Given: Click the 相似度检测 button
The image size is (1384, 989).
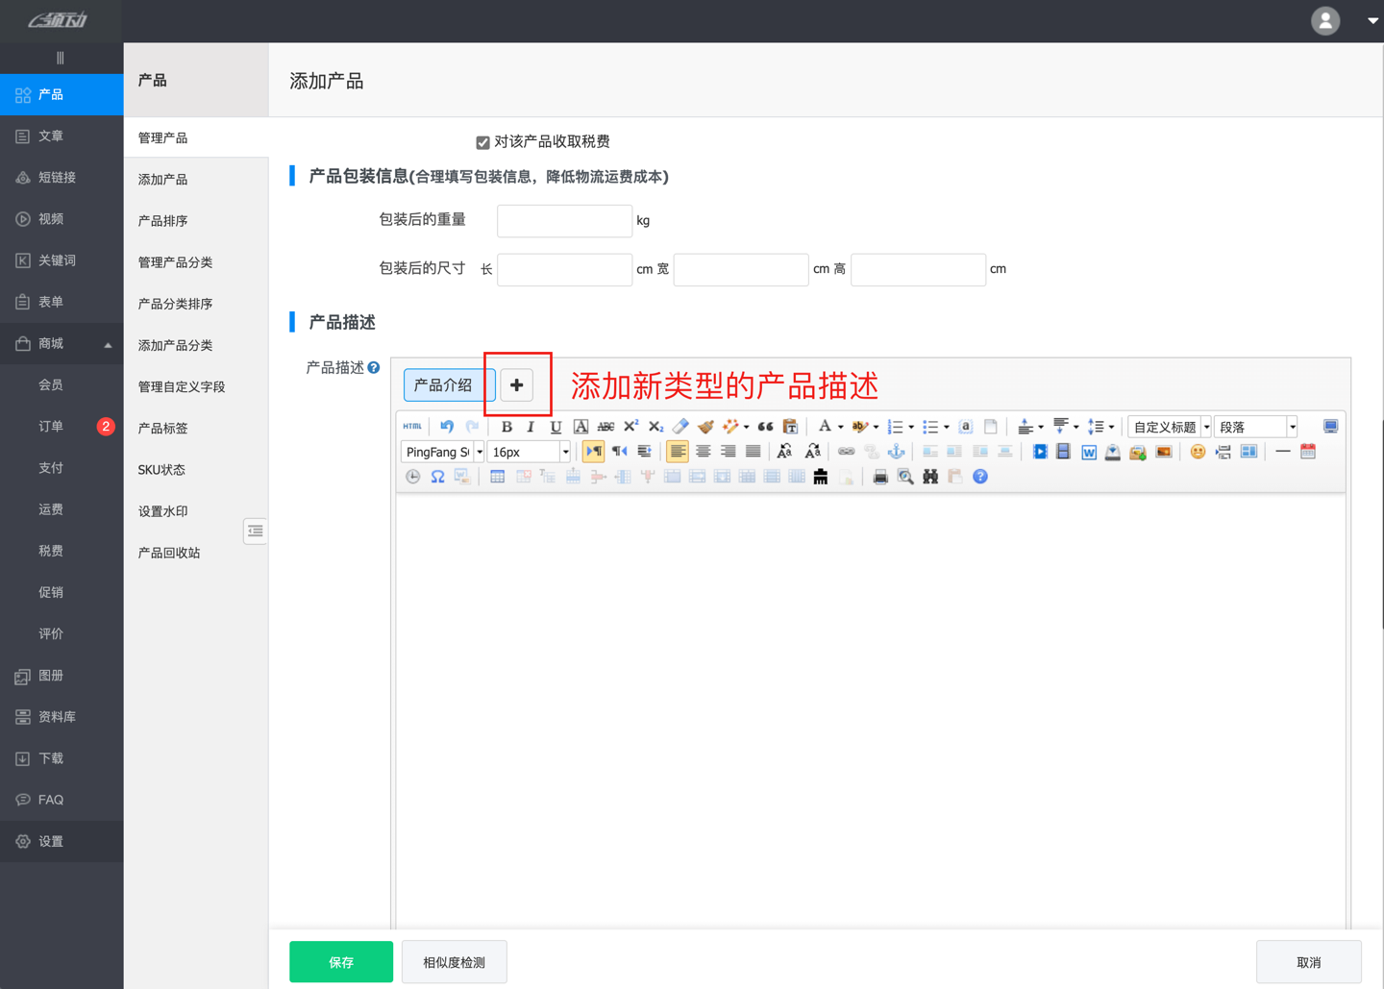Looking at the screenshot, I should tap(454, 961).
